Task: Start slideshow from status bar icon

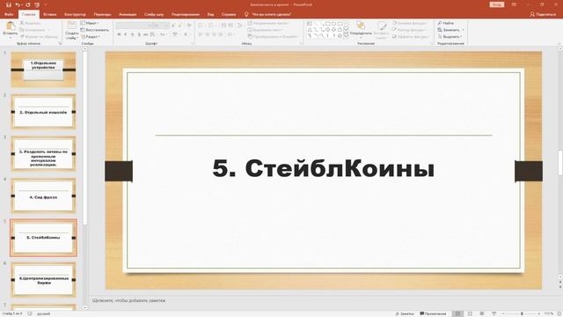Action: [x=494, y=313]
